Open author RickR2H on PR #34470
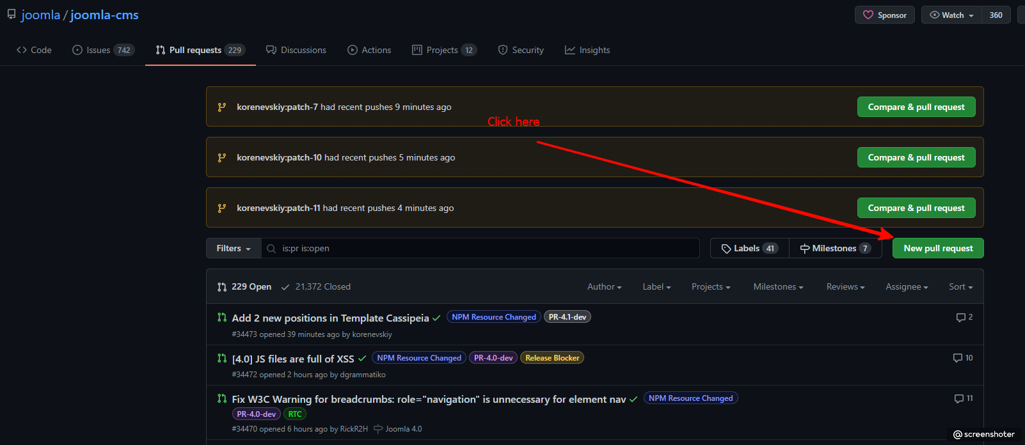Image resolution: width=1025 pixels, height=445 pixels. pos(354,429)
